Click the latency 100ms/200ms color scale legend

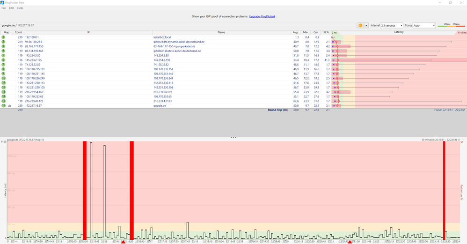[451, 25]
